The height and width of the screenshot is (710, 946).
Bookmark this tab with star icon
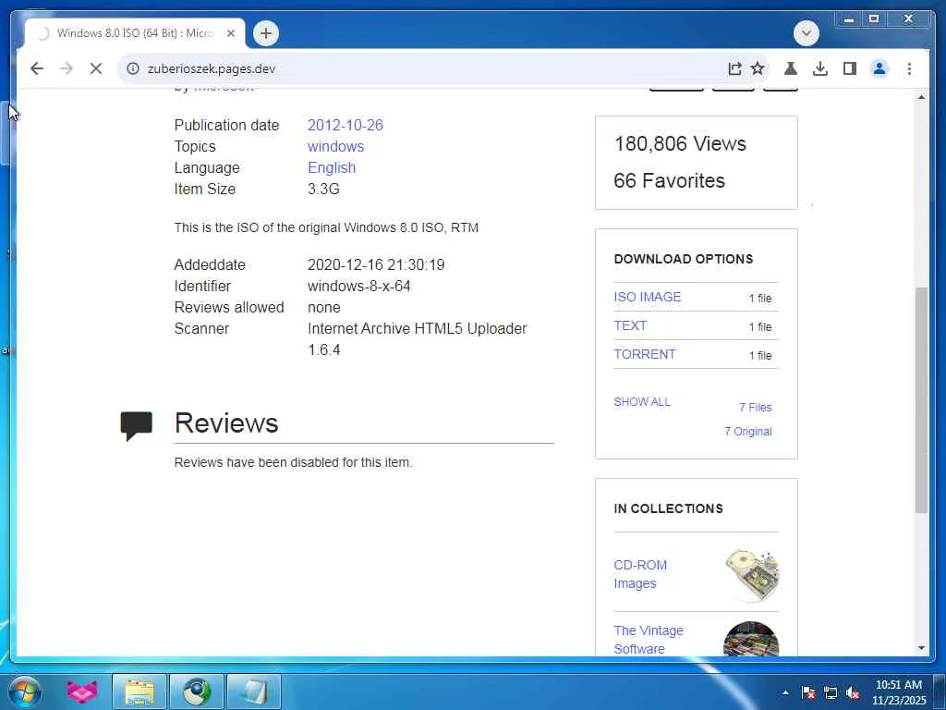coord(758,68)
